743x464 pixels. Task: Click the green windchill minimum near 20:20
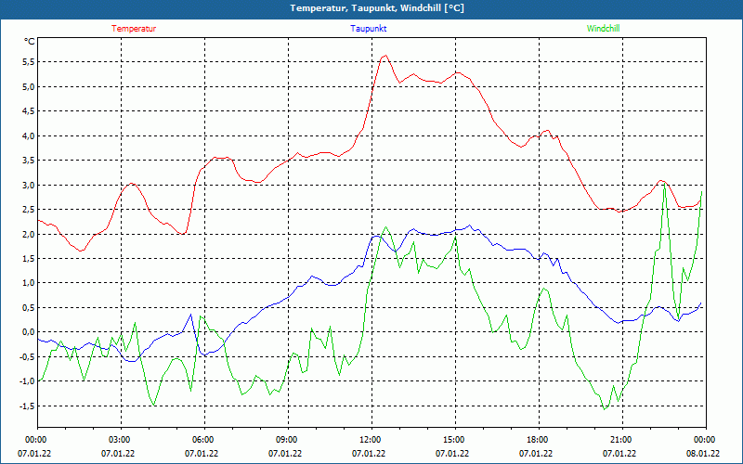[605, 409]
